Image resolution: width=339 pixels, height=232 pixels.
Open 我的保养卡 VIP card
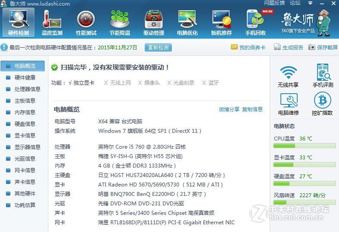point(248,47)
